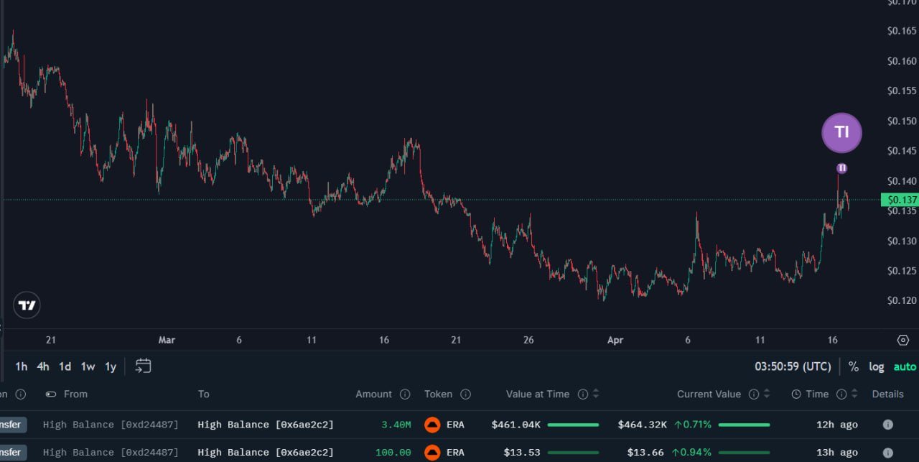Click the large purple TI marker
The width and height of the screenshot is (919, 462).
(841, 133)
